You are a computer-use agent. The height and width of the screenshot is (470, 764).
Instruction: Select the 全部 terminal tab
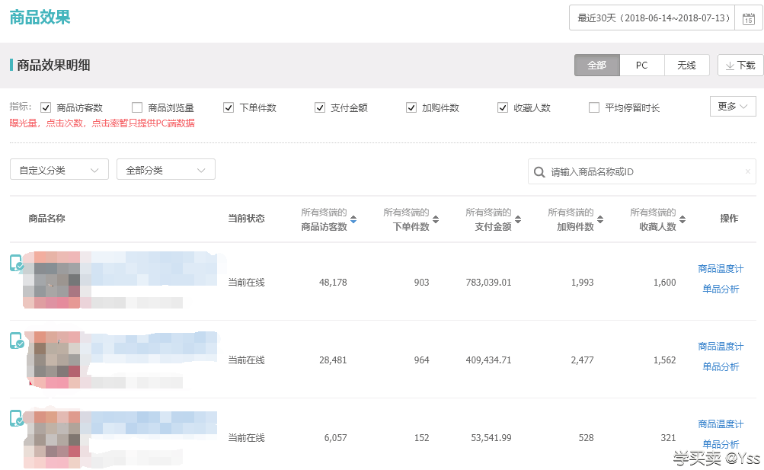pyautogui.click(x=597, y=66)
